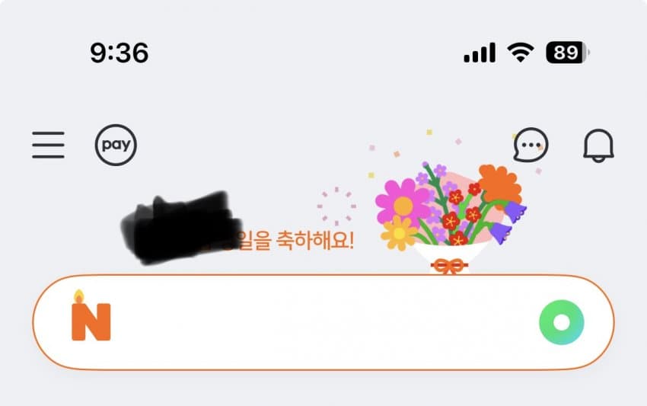Viewport: 647px width, 406px height.
Task: Tap the candle flame atop the N logo
Action: point(78,296)
